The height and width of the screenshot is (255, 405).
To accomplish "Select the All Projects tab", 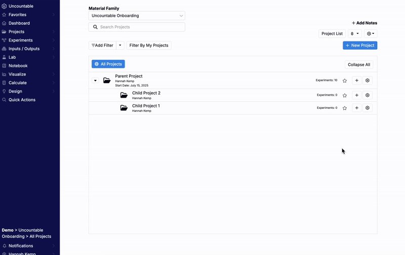I will coord(108,64).
